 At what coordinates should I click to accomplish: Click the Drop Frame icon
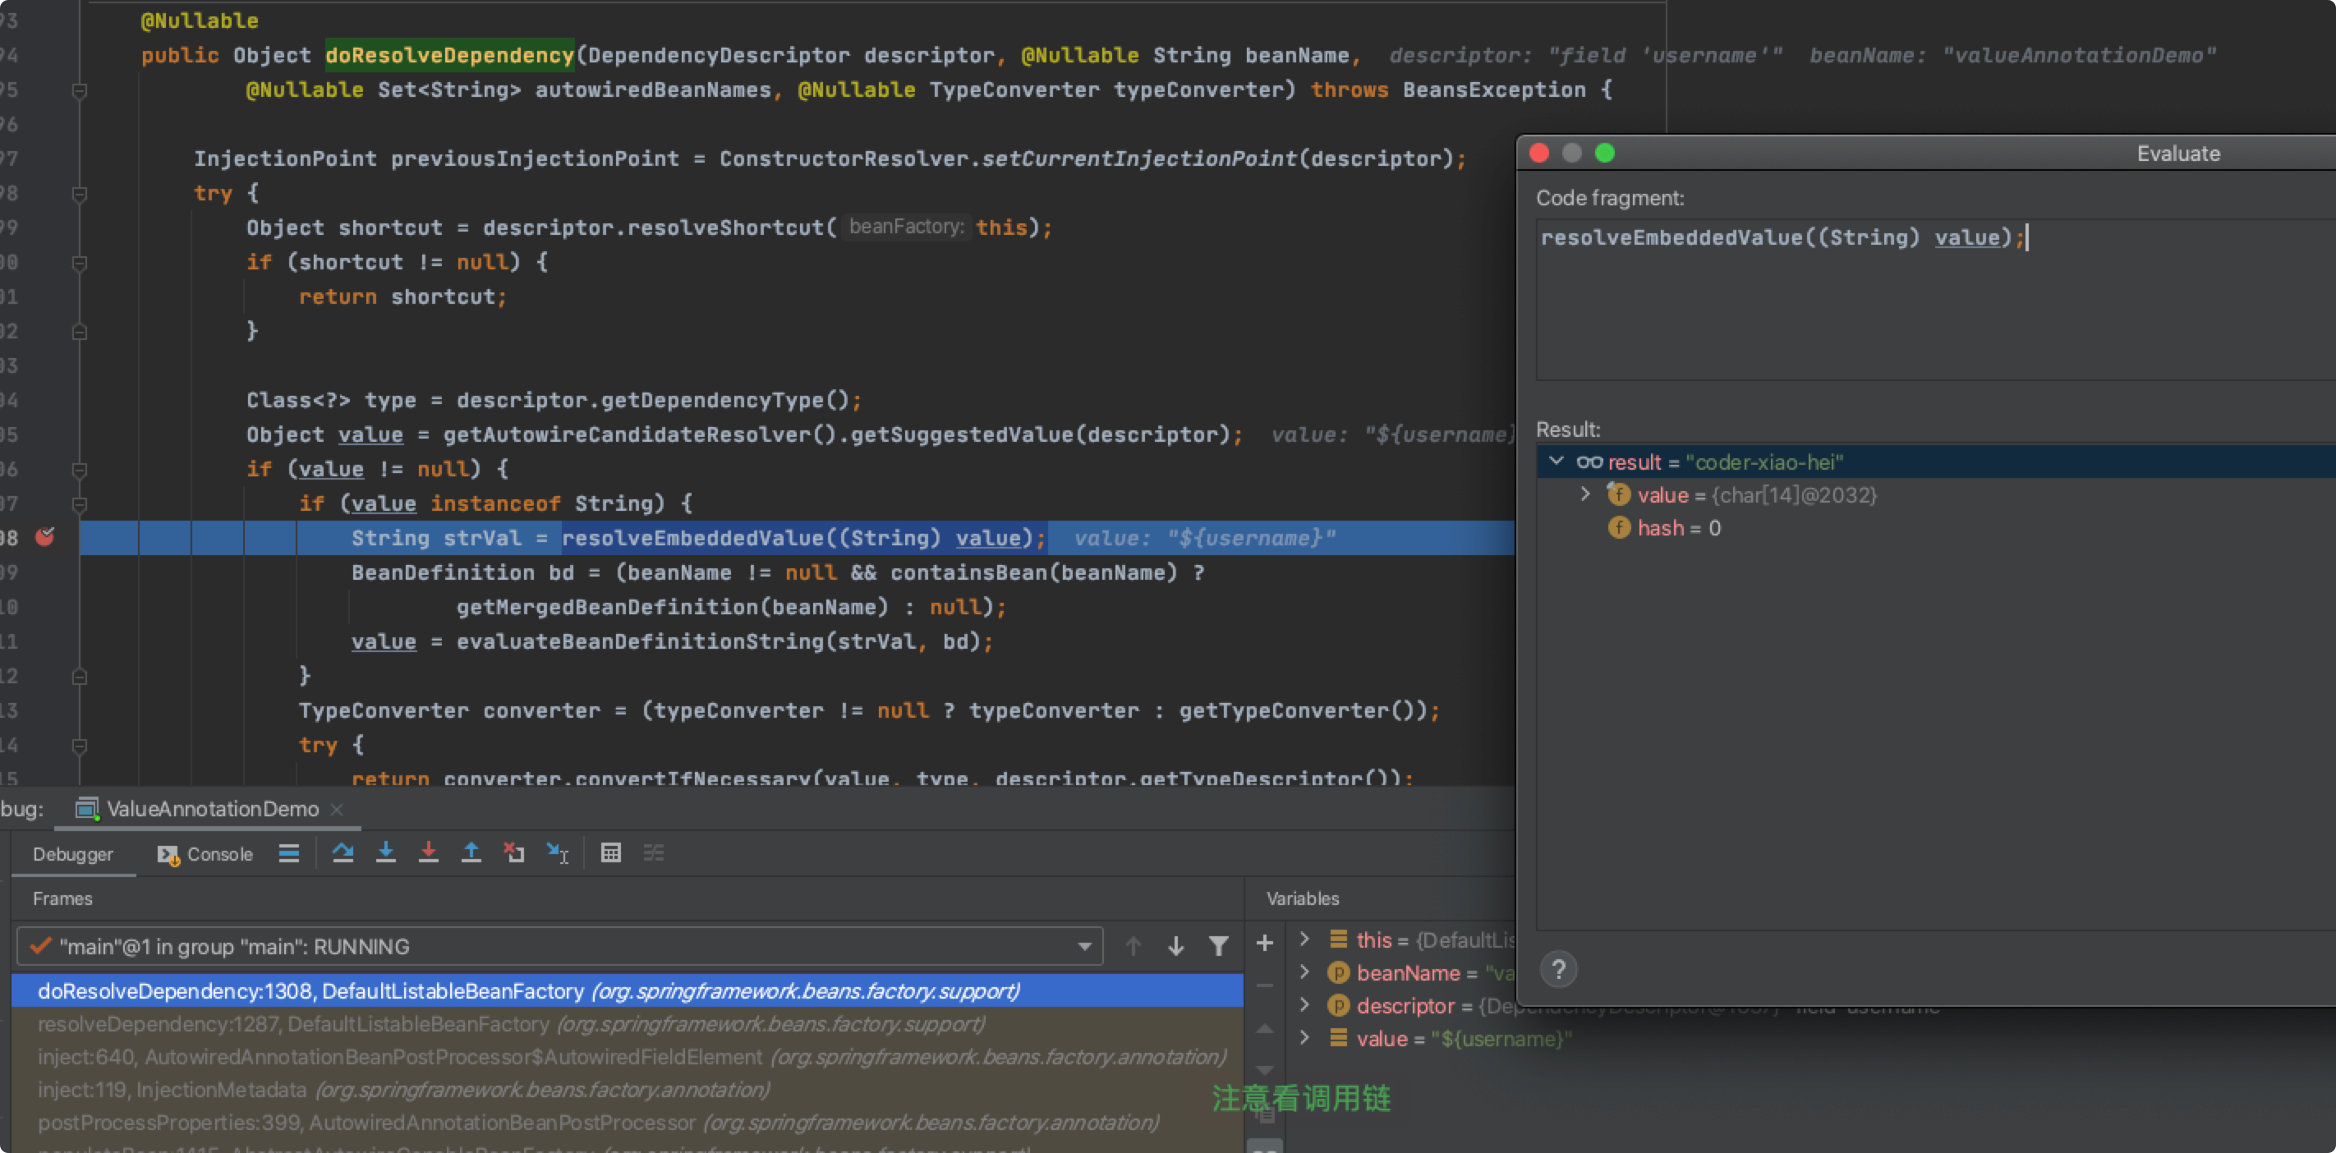[x=514, y=853]
